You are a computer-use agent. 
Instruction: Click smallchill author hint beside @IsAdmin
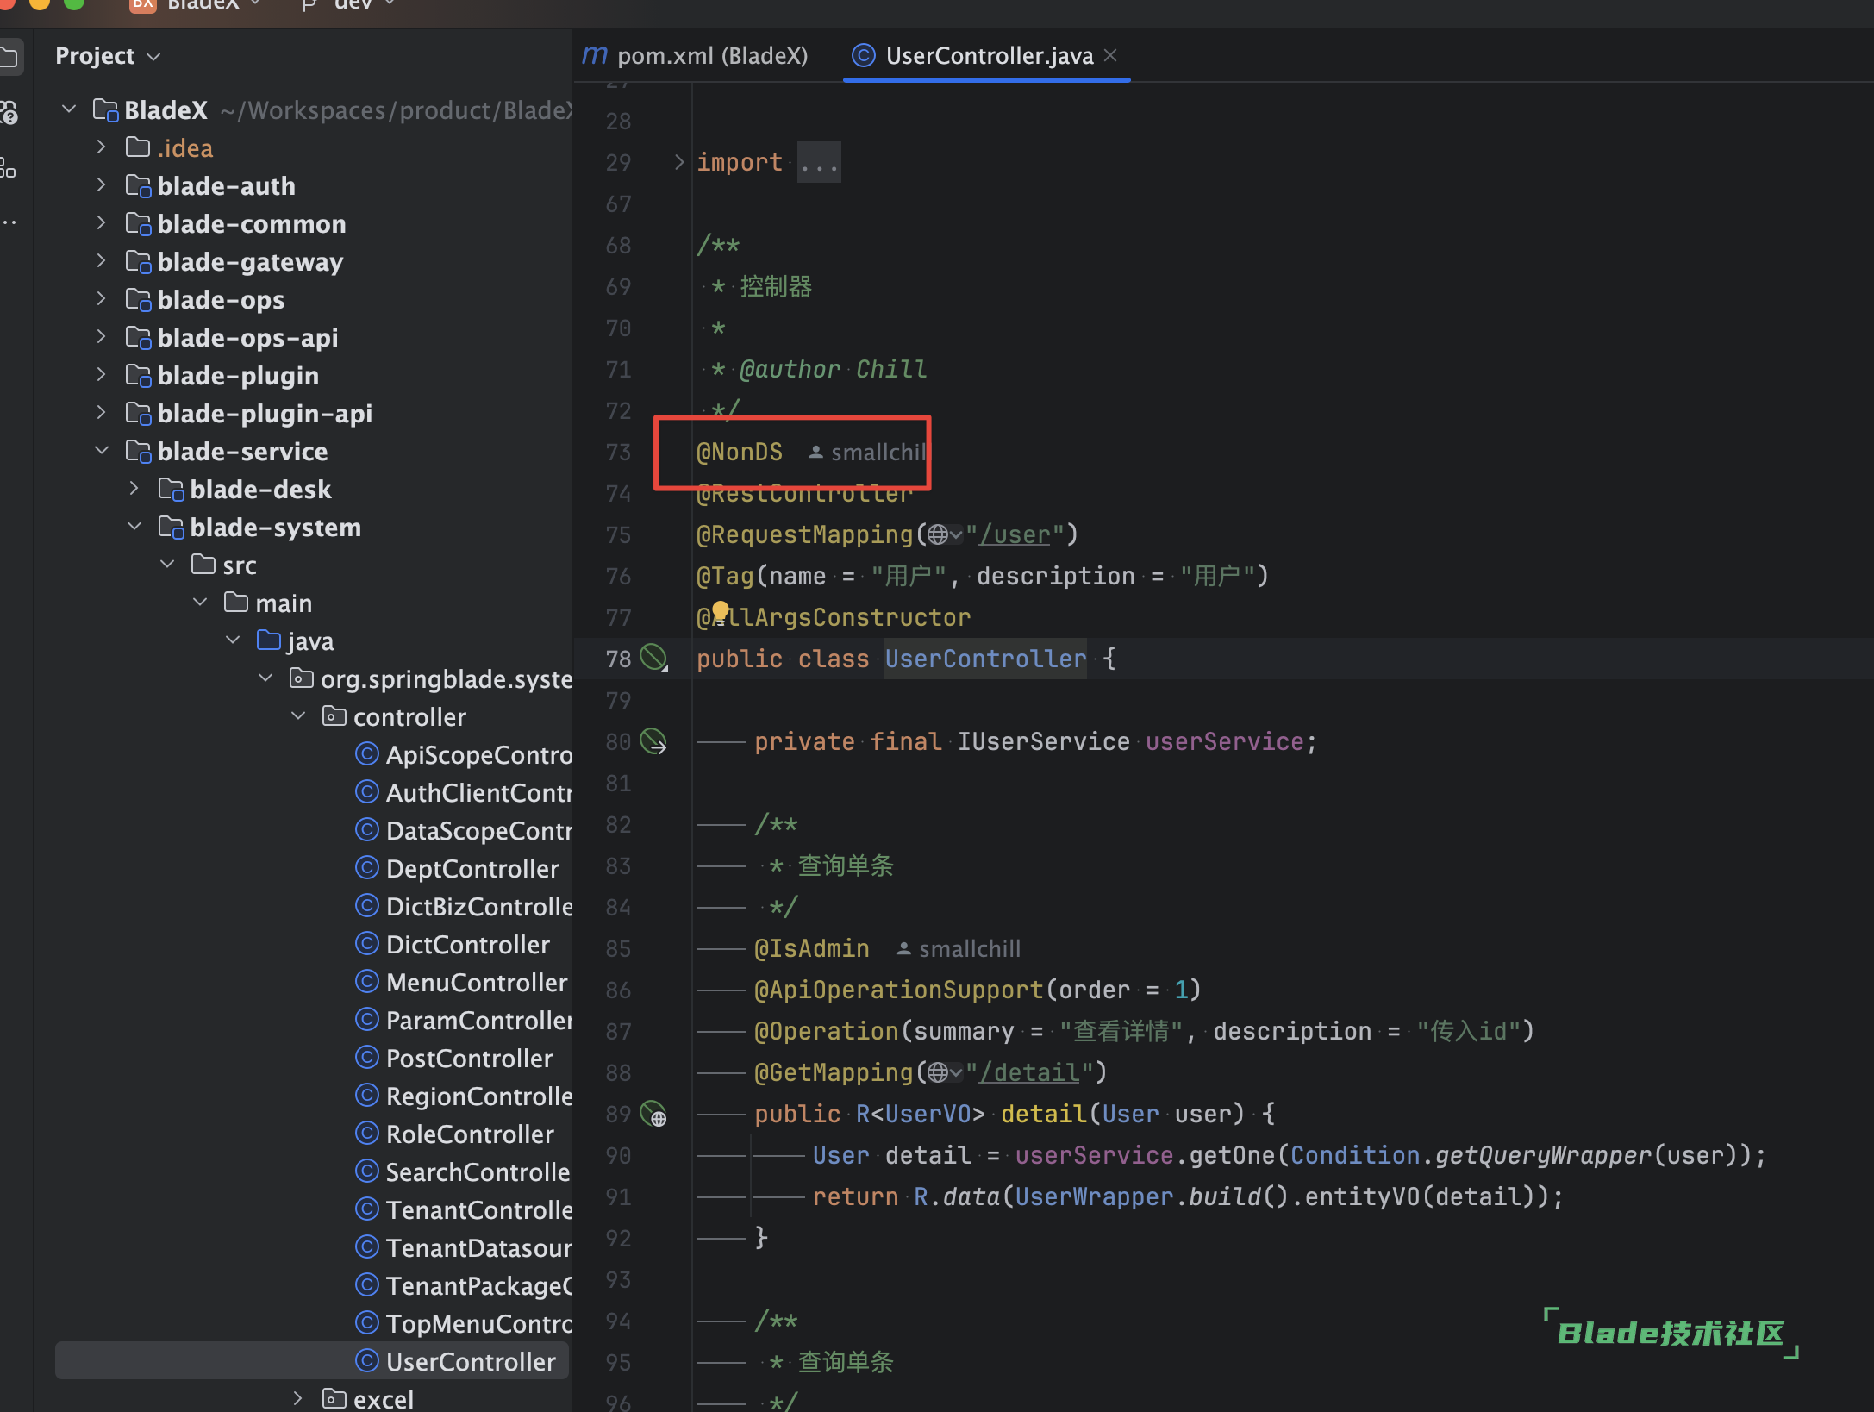point(969,949)
